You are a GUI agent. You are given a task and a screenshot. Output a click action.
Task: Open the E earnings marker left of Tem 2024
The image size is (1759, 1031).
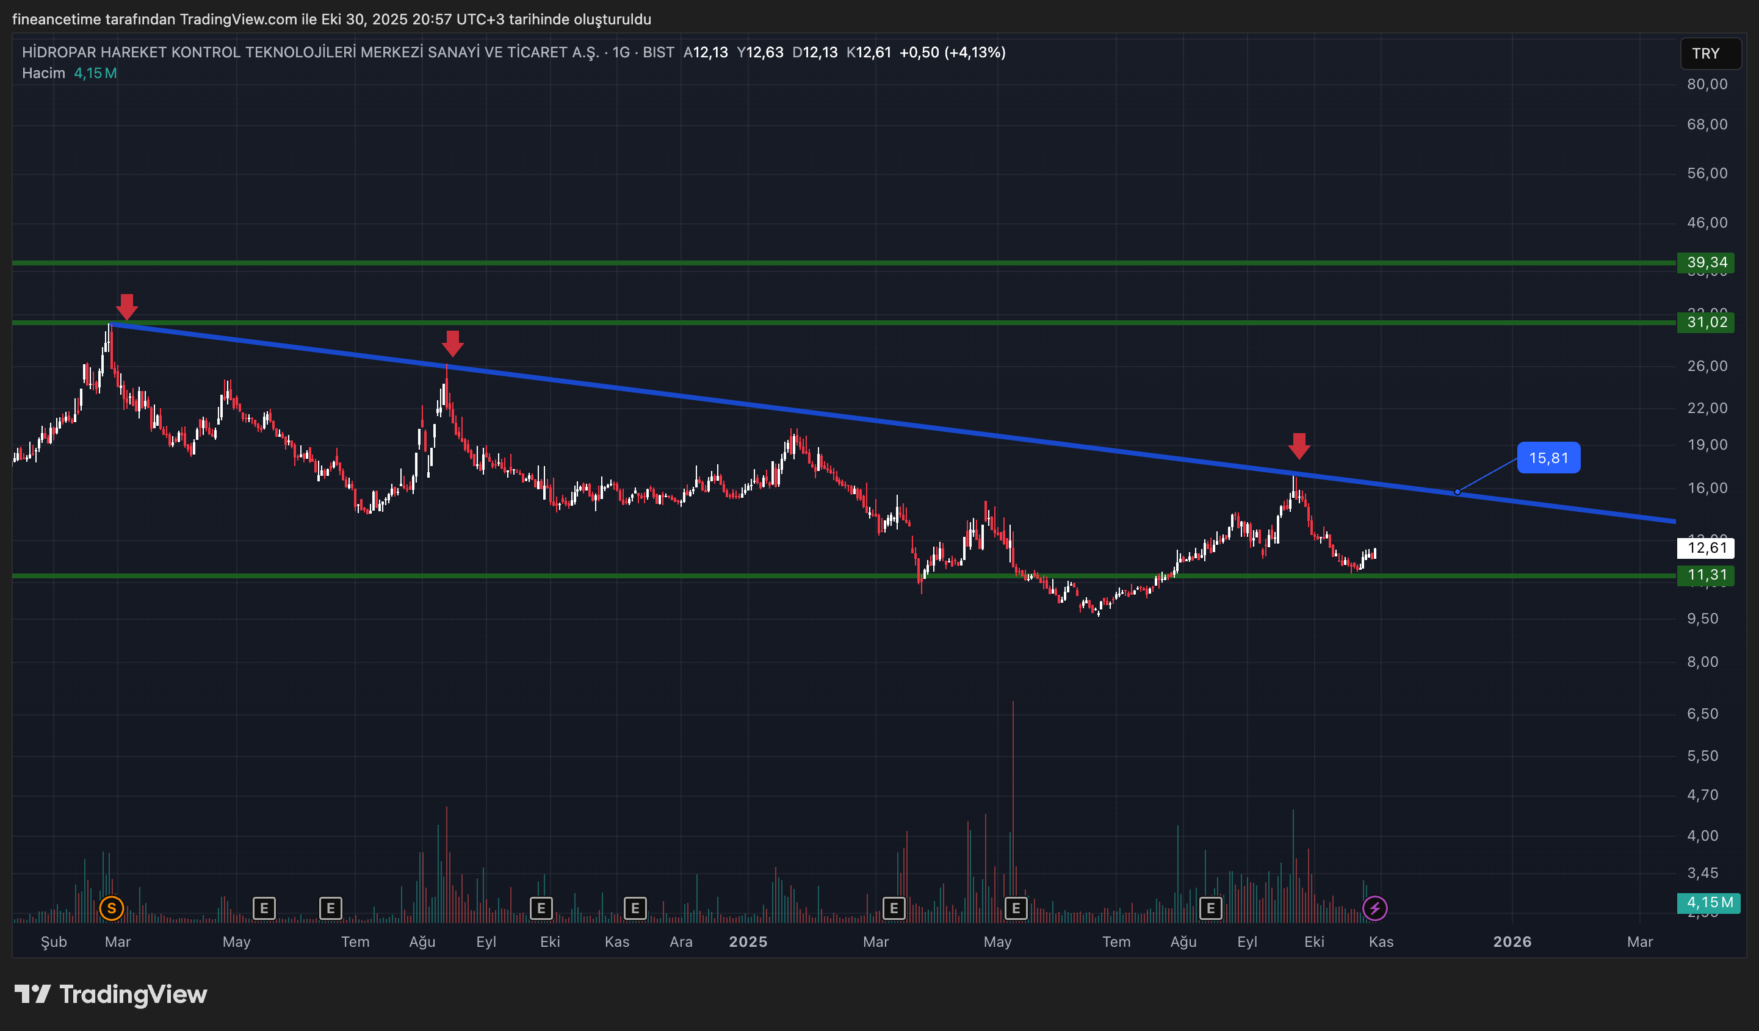330,908
